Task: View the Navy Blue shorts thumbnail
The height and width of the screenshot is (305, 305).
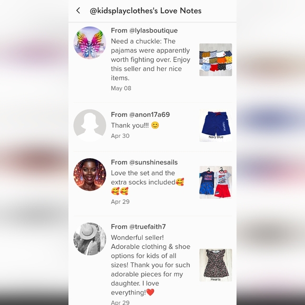Action: click(216, 126)
